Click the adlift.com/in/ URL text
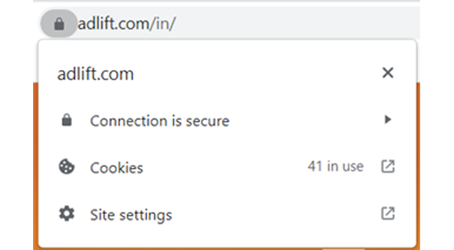This screenshot has height=250, width=454. point(127,24)
